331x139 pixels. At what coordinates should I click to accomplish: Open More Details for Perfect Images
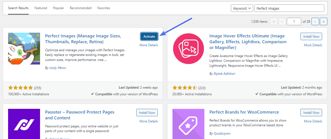coord(149,45)
